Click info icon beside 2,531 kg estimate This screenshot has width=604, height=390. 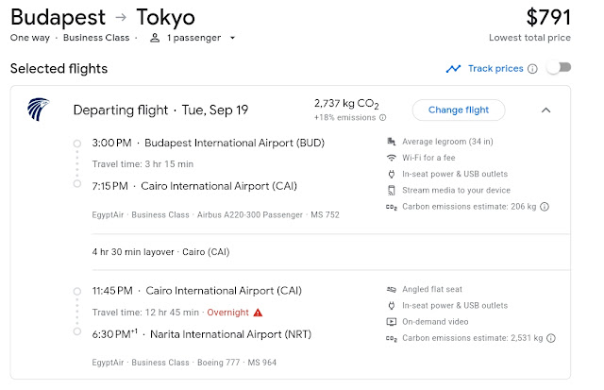(x=550, y=338)
